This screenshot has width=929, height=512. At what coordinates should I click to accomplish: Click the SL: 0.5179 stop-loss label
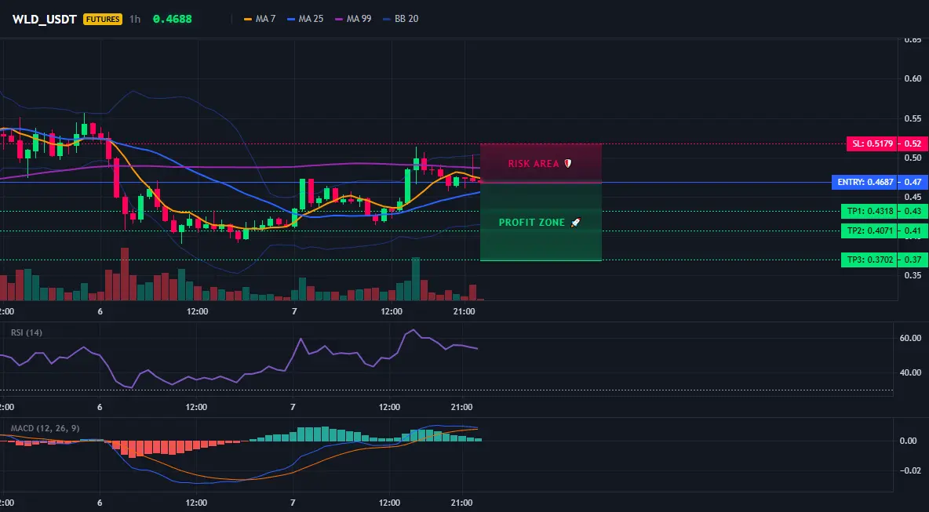coord(871,143)
